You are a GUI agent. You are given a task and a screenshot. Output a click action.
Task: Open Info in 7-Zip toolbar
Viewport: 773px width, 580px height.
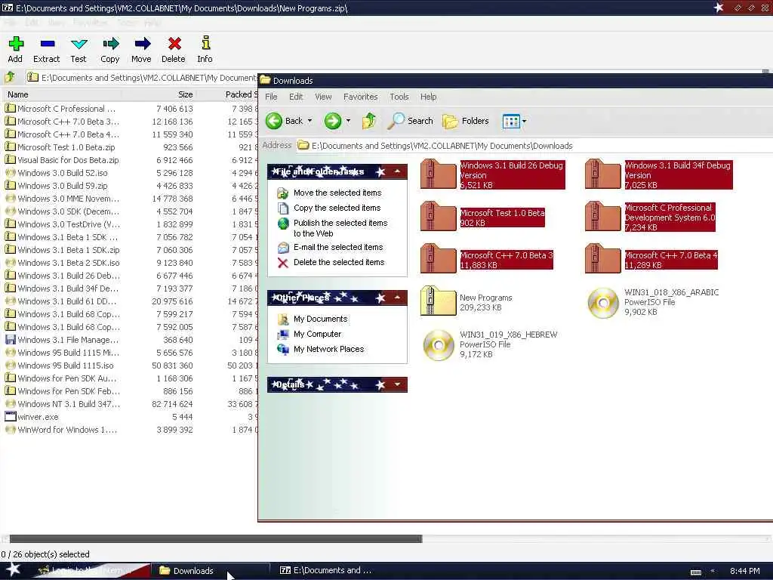point(205,49)
